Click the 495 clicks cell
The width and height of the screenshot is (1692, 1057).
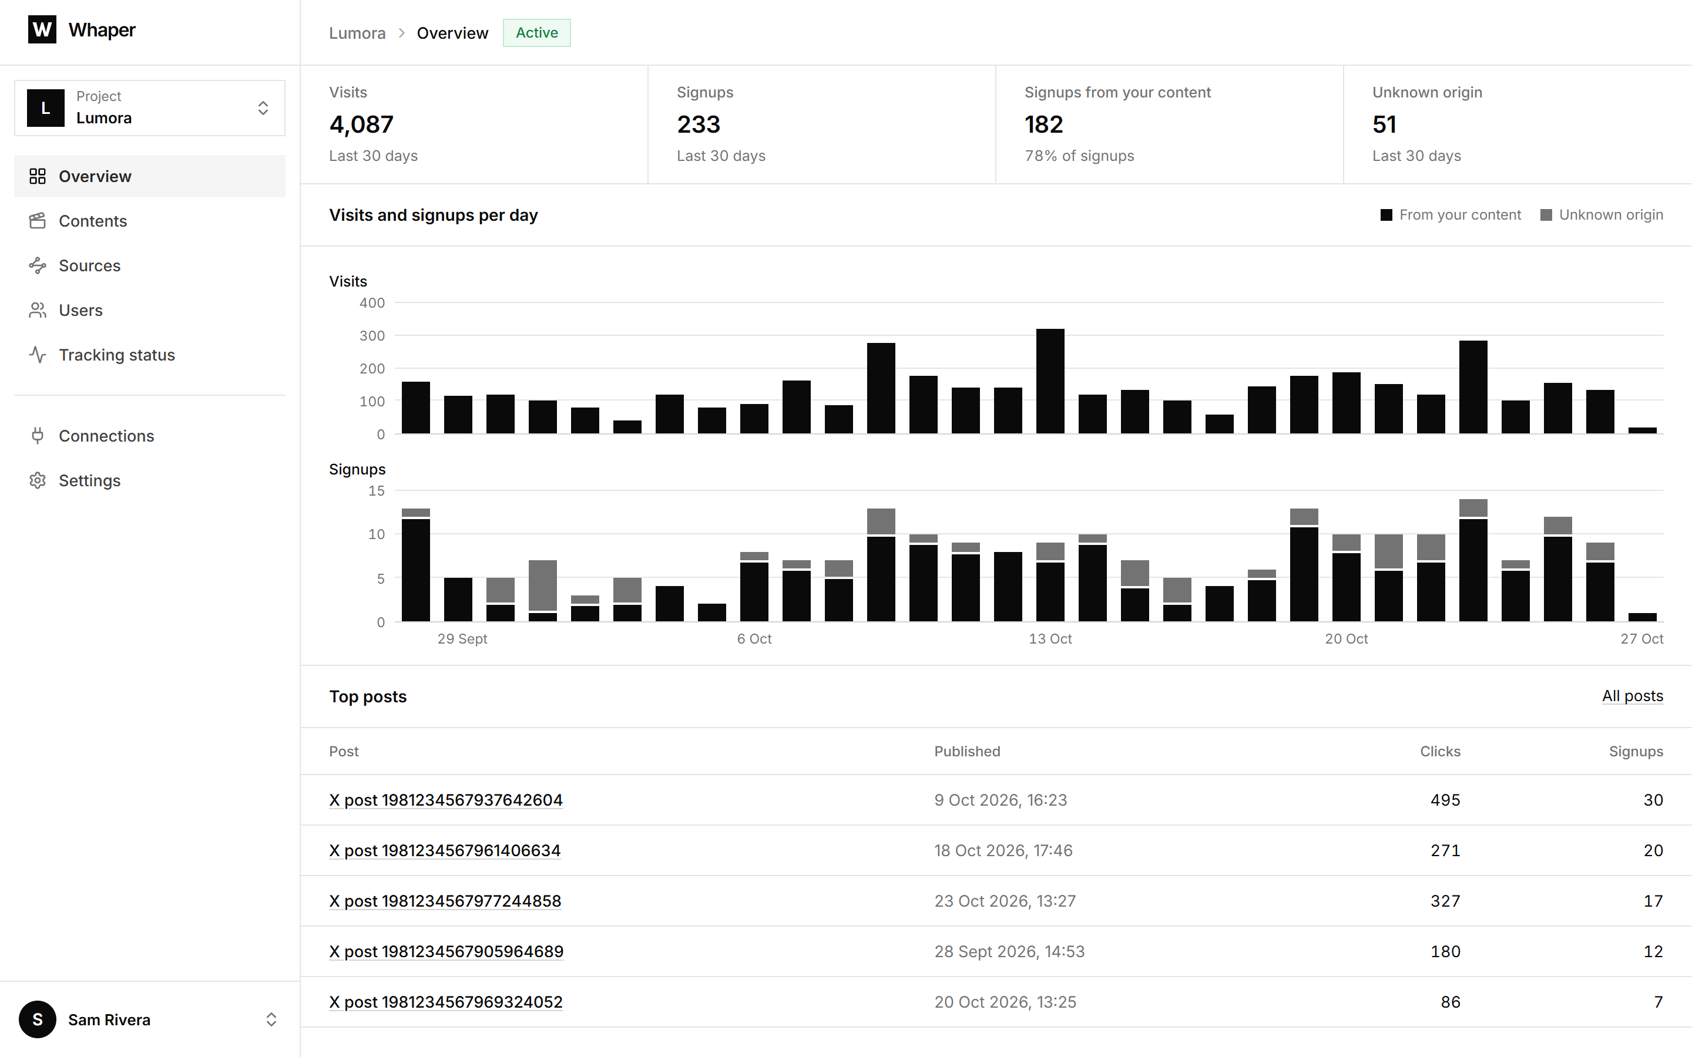pos(1445,800)
